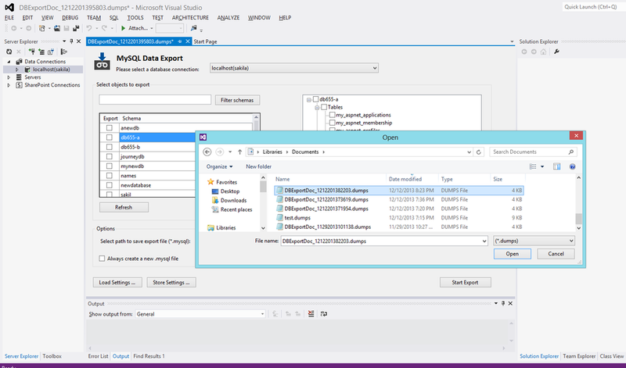Expand SharePoint Connections node
This screenshot has width=626, height=368.
coord(9,85)
